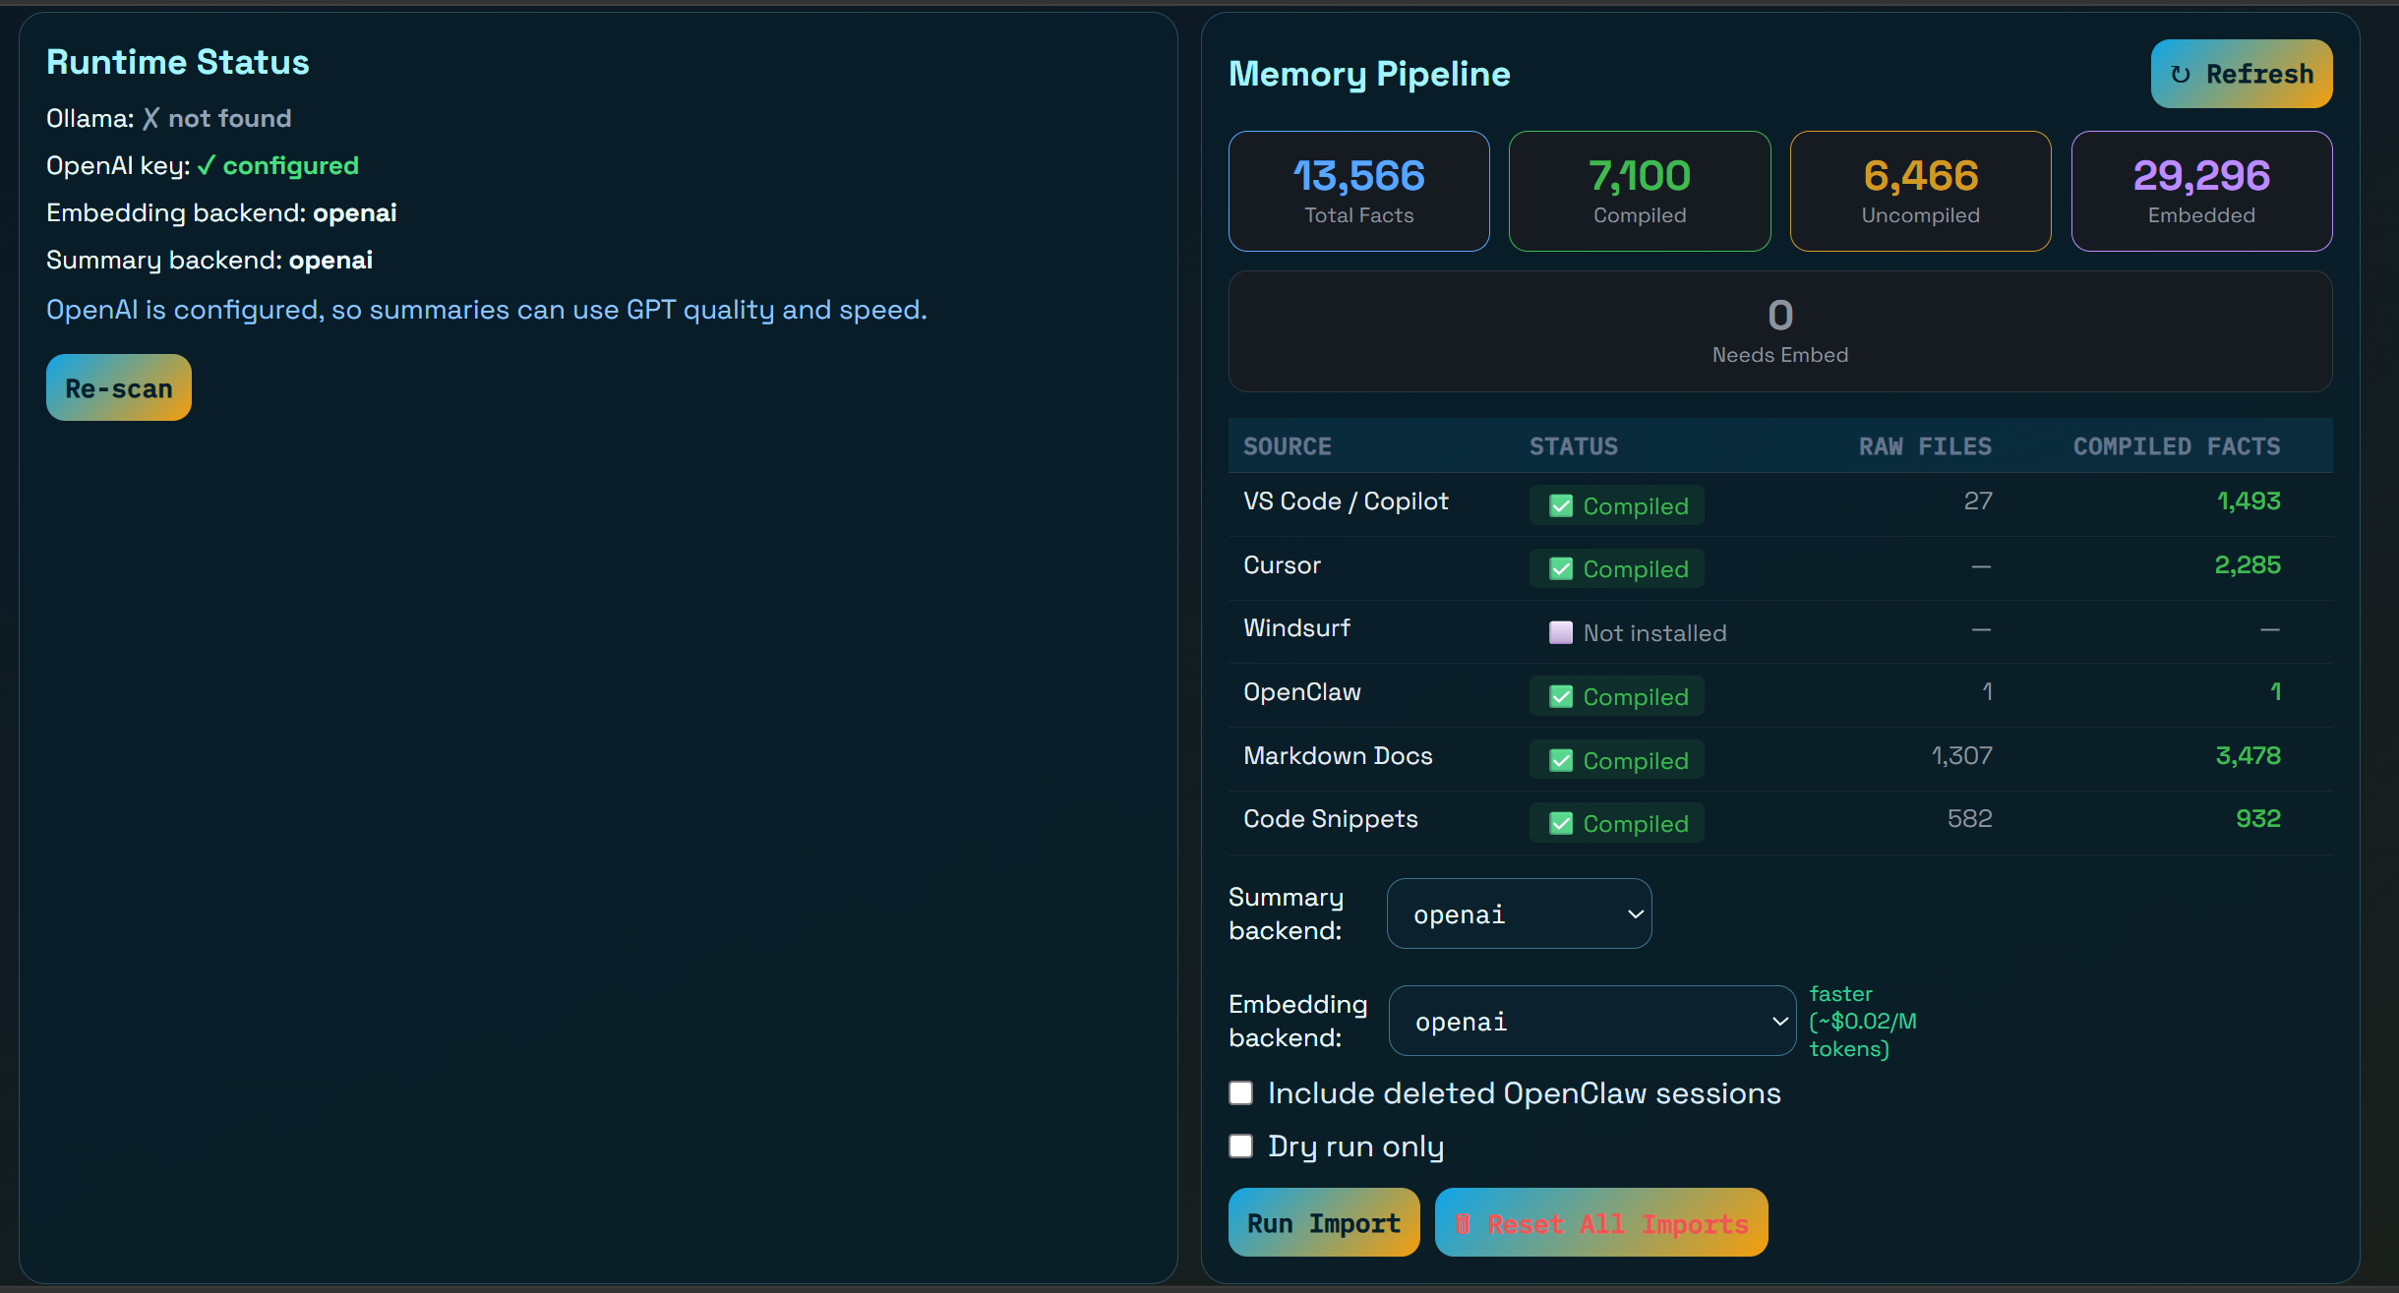
Task: Click the OpenClaw row compiled checkmark icon
Action: pyautogui.click(x=1559, y=696)
